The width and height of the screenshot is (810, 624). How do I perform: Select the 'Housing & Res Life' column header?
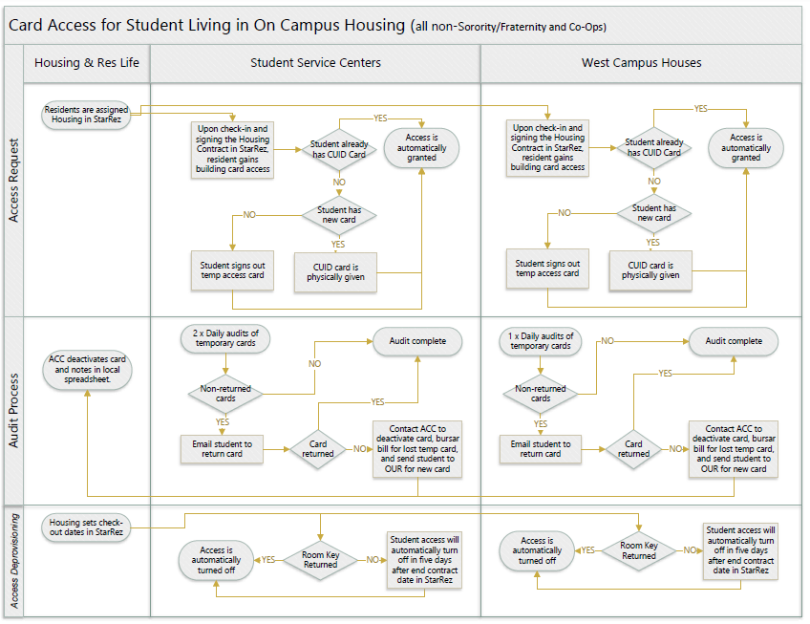pos(87,63)
